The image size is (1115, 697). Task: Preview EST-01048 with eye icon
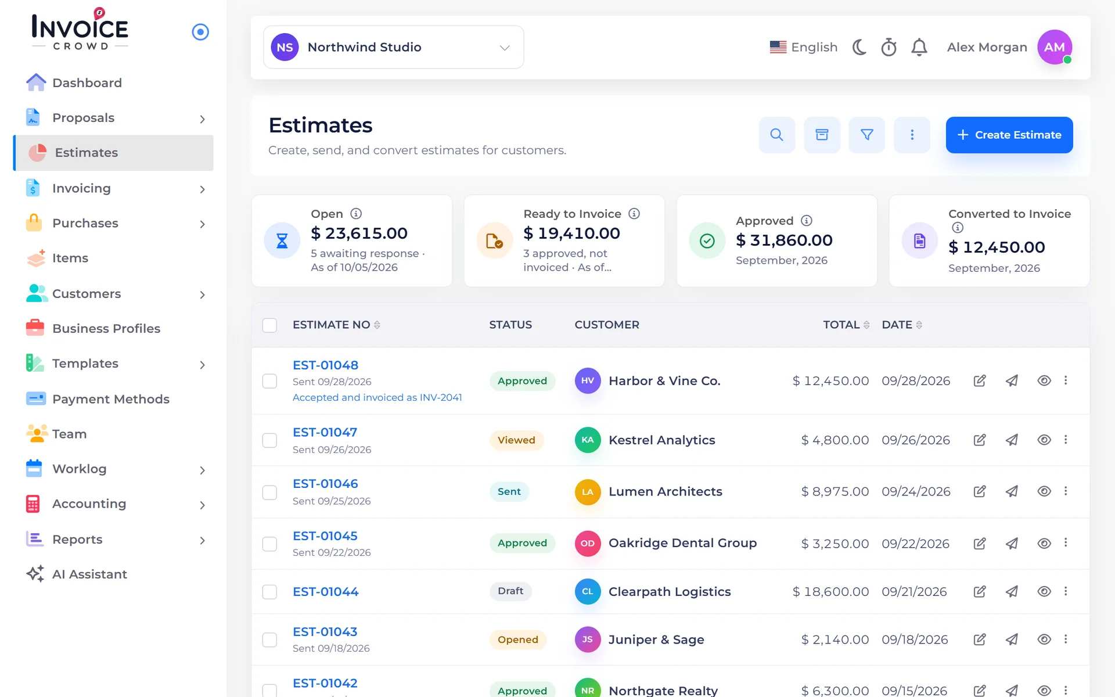click(1044, 381)
